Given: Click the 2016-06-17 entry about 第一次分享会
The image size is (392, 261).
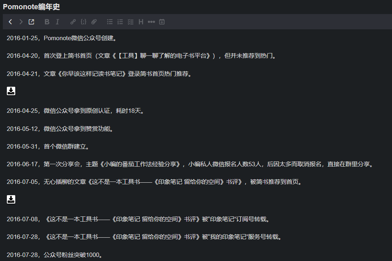Looking at the screenshot, I should coord(190,164).
